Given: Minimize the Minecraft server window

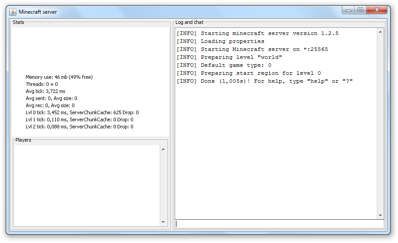Looking at the screenshot, I should 349,10.
